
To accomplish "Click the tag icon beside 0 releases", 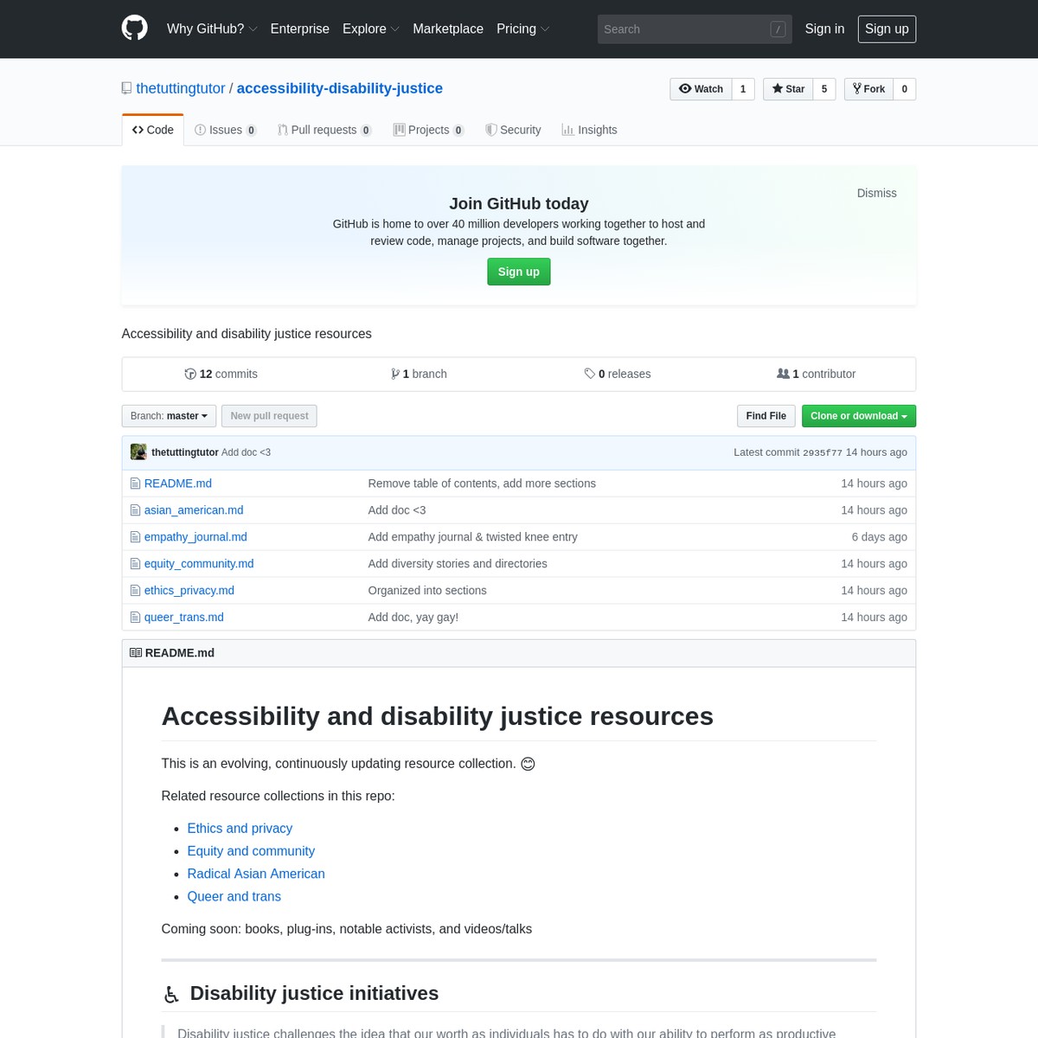I will click(x=590, y=374).
